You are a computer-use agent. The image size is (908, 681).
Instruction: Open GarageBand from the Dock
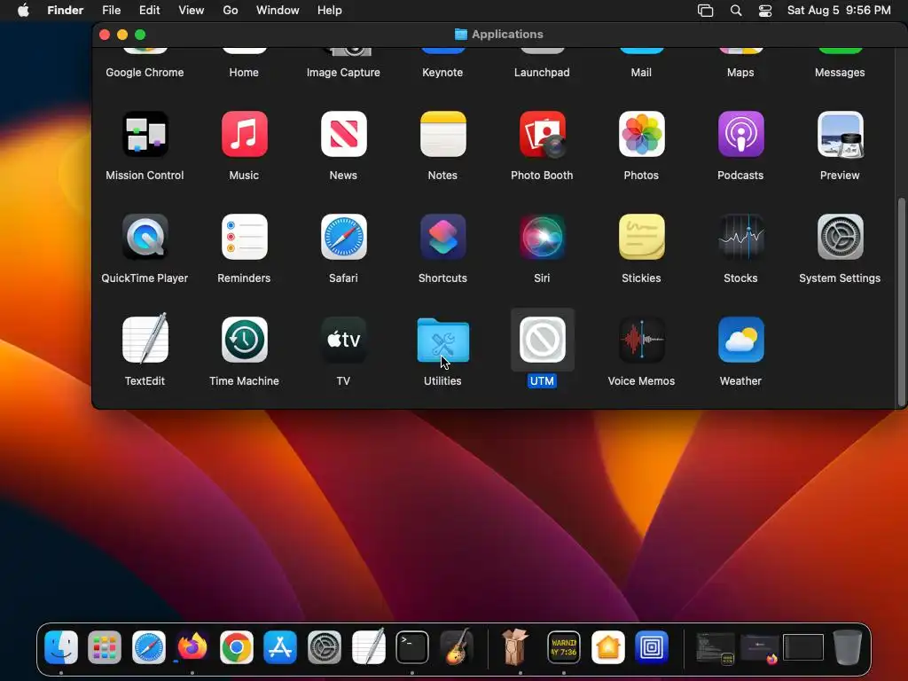456,646
